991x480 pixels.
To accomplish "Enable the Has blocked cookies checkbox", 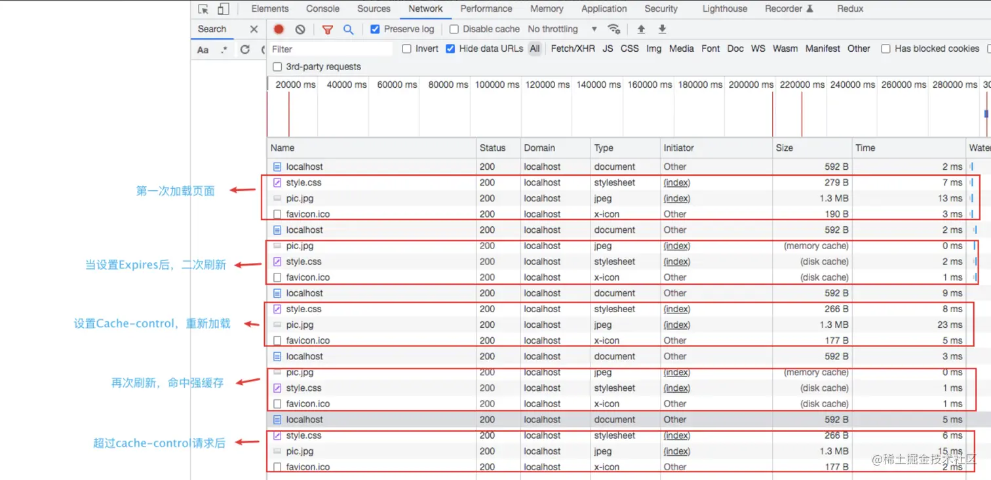I will pyautogui.click(x=885, y=49).
